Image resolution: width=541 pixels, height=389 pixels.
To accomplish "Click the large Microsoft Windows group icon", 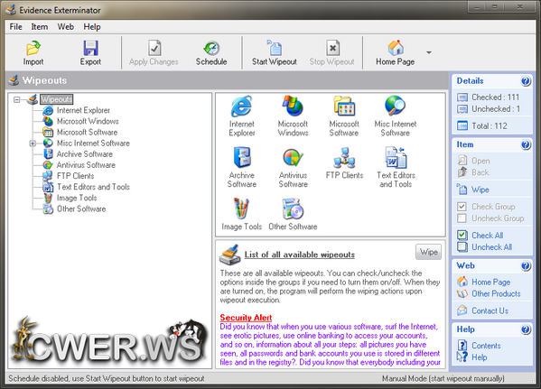I will pyautogui.click(x=293, y=107).
